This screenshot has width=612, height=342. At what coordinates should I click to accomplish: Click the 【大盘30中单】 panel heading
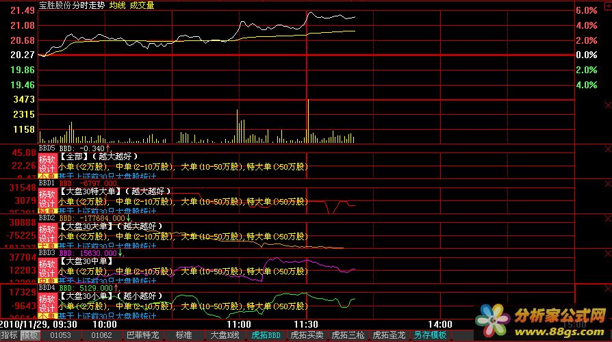(86, 261)
